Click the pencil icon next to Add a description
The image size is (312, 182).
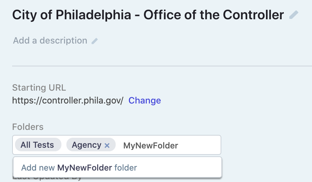tap(95, 41)
